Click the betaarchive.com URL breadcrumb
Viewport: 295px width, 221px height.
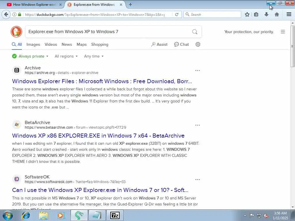[x=75, y=127]
